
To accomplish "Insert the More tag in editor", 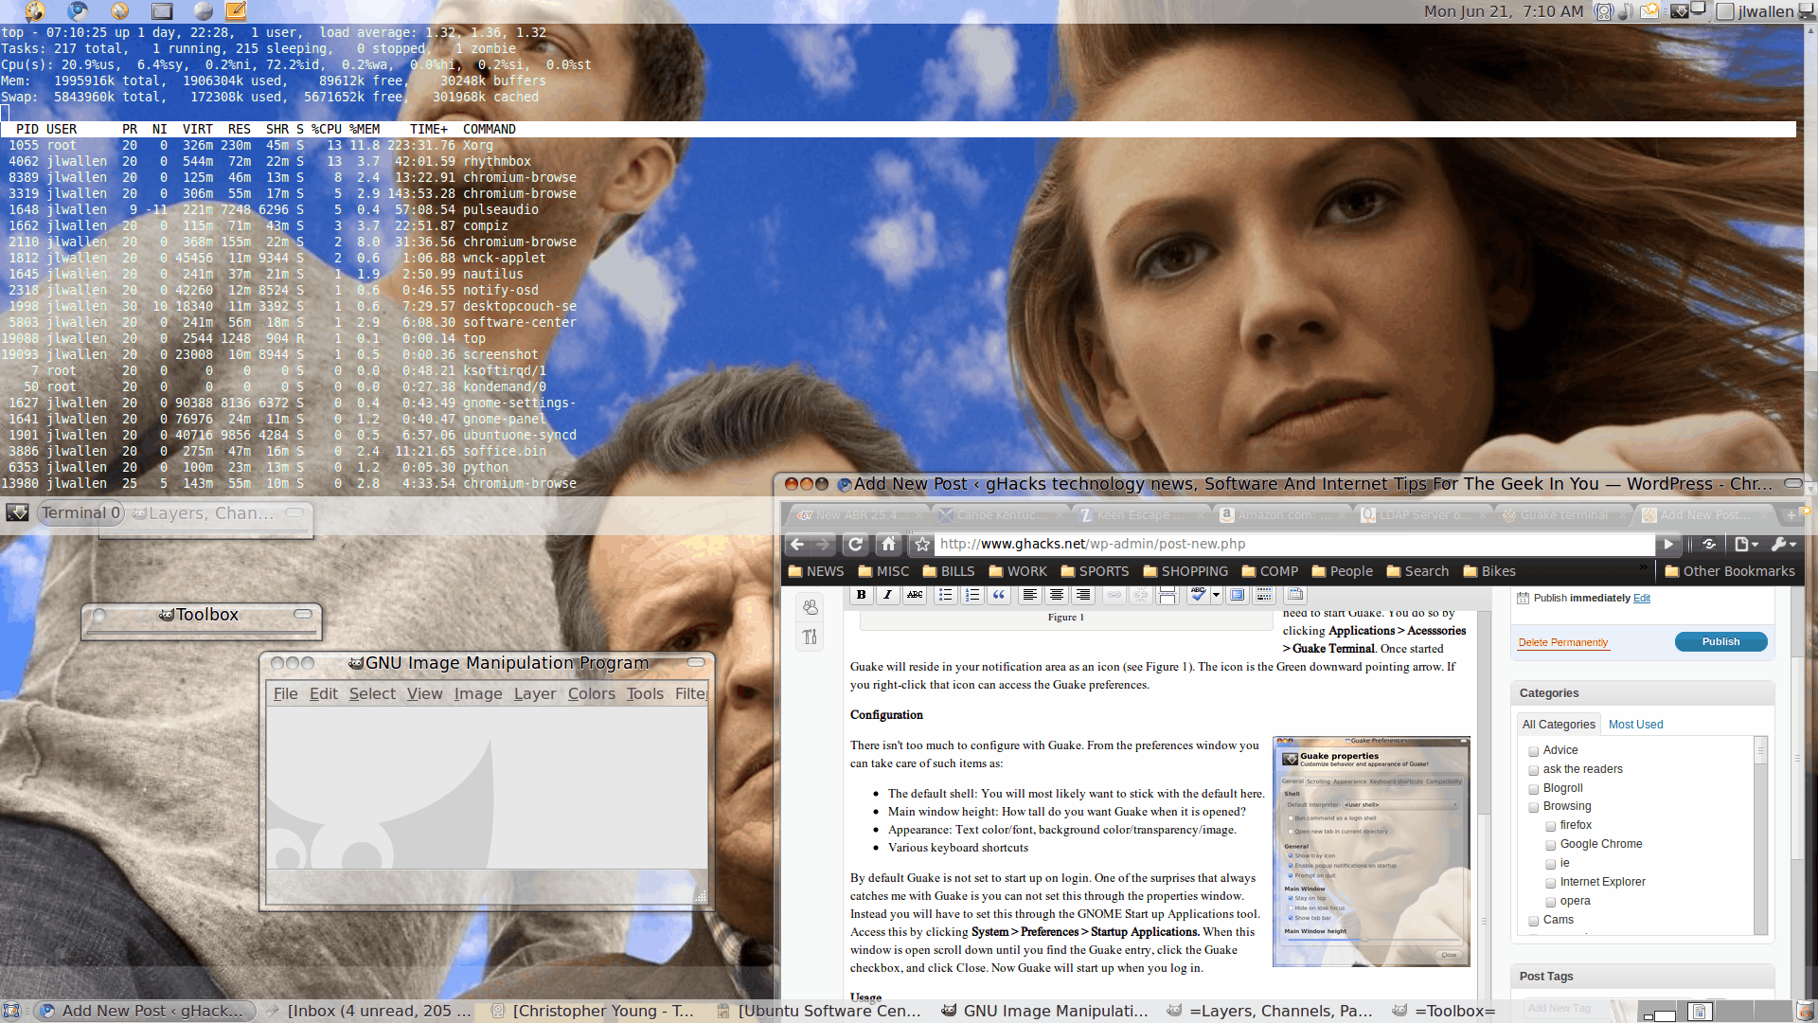I will coord(1167,595).
